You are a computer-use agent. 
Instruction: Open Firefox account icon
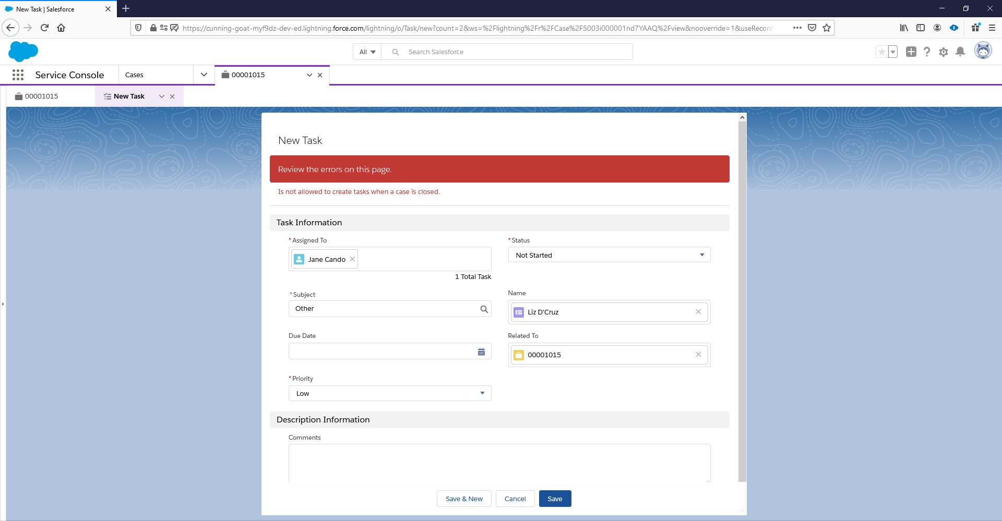tap(937, 28)
